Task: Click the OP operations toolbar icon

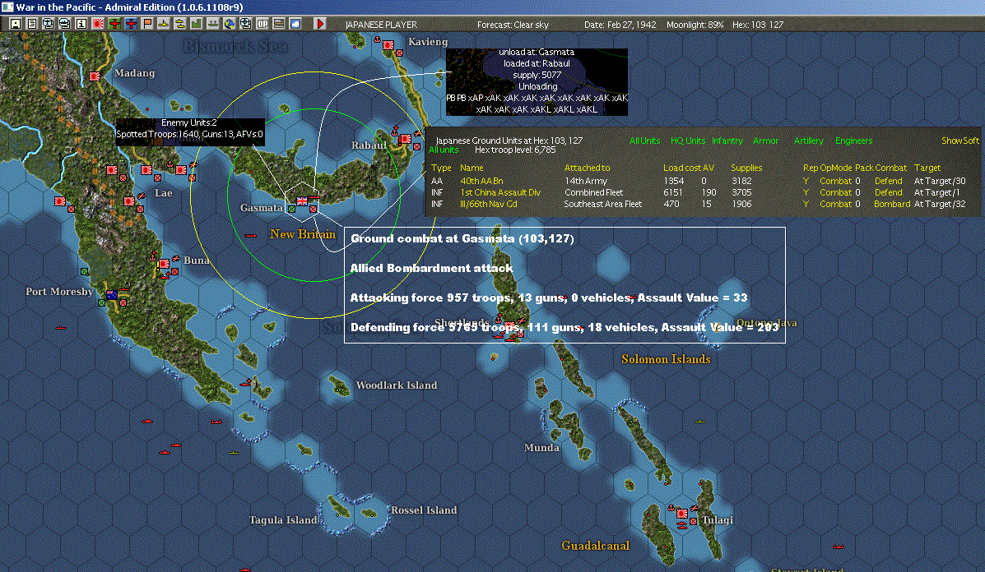Action: (x=262, y=24)
